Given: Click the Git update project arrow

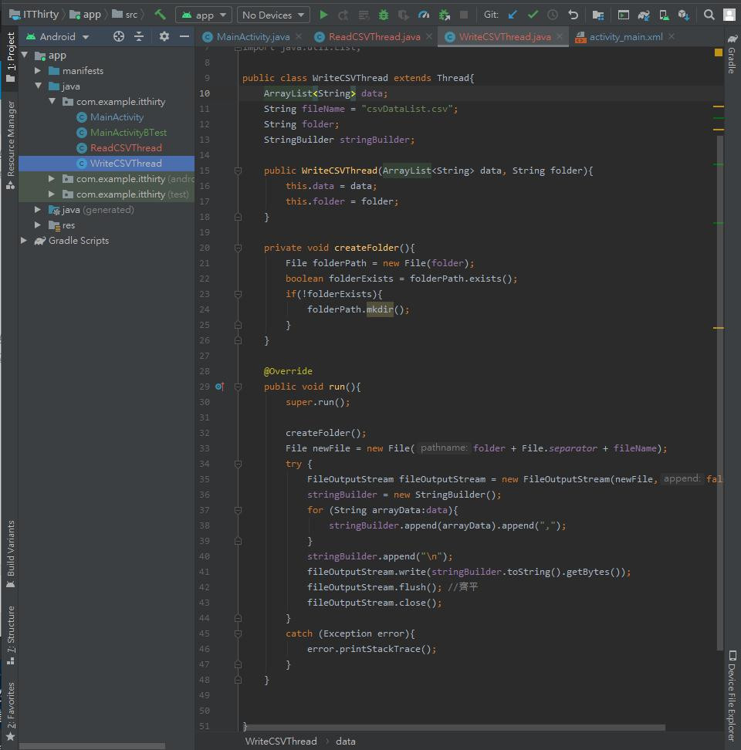Looking at the screenshot, I should click(x=513, y=15).
